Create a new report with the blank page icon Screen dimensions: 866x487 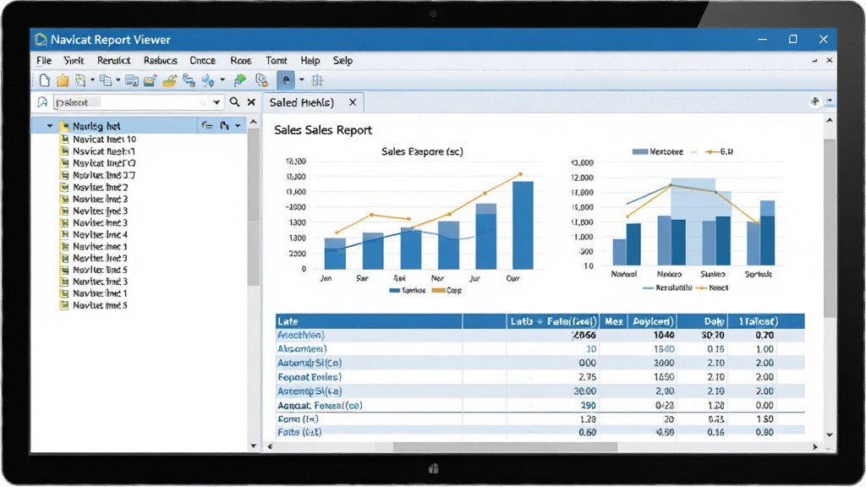pyautogui.click(x=45, y=80)
